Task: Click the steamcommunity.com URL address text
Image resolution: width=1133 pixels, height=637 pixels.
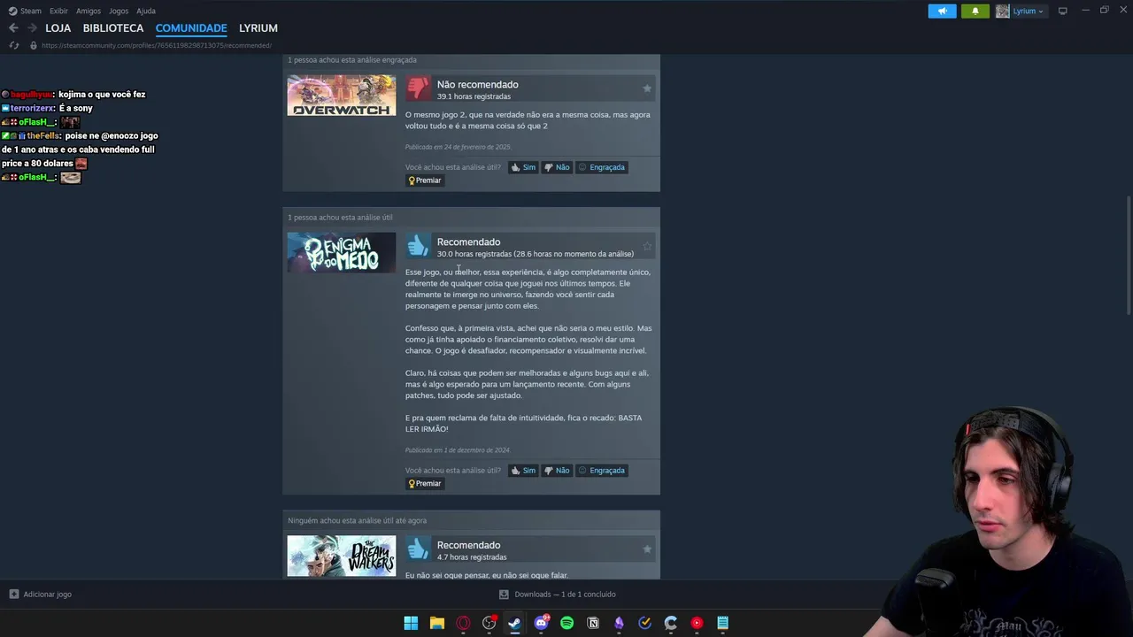Action: [157, 45]
